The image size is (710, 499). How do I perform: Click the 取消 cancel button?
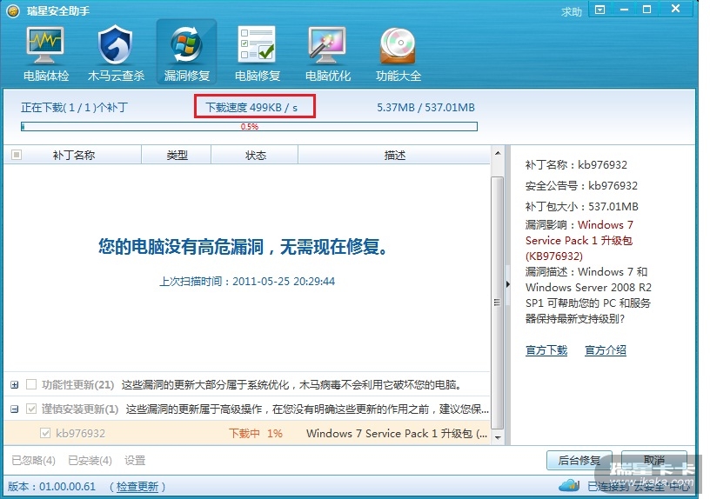(x=653, y=460)
